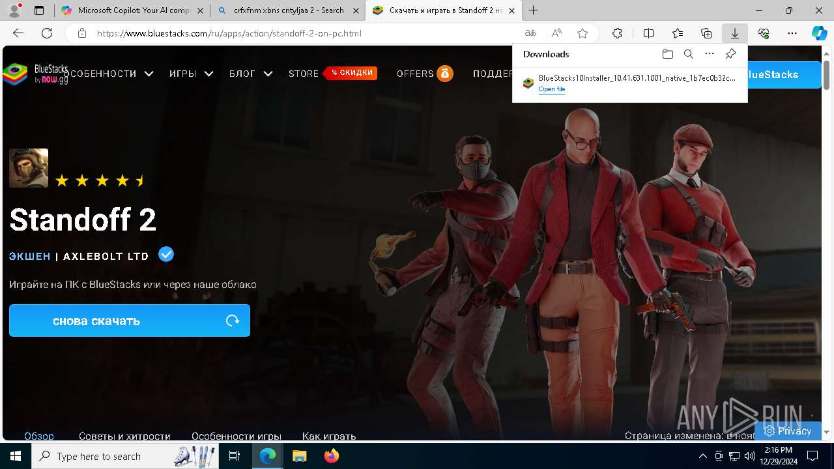Open Task View on taskbar
Image resolution: width=834 pixels, height=469 pixels.
click(x=235, y=456)
